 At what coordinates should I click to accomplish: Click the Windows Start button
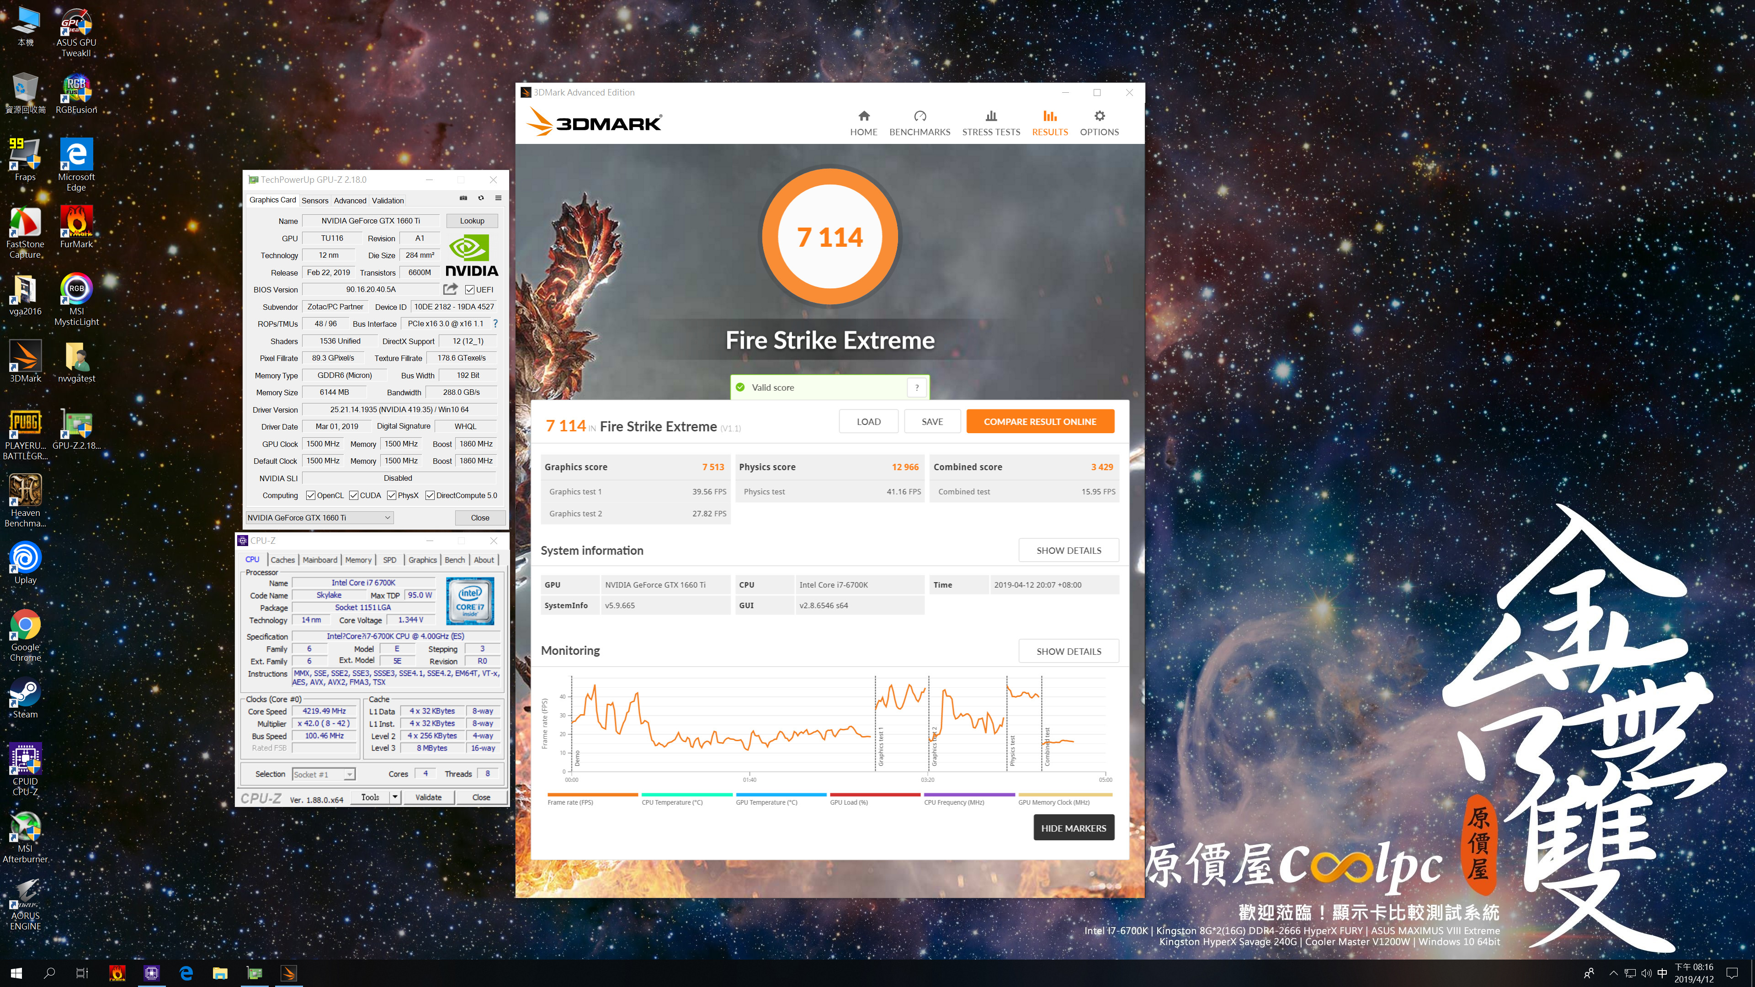[x=16, y=973]
